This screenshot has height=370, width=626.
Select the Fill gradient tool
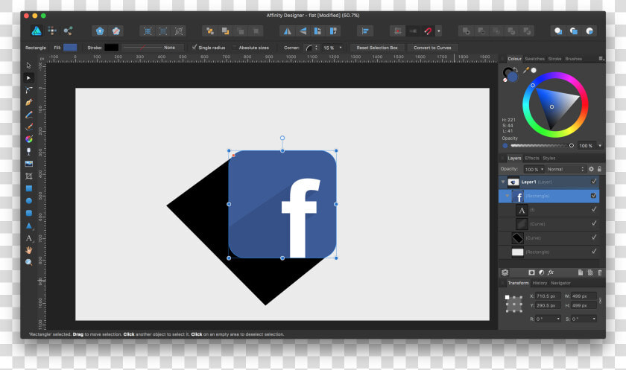click(29, 139)
